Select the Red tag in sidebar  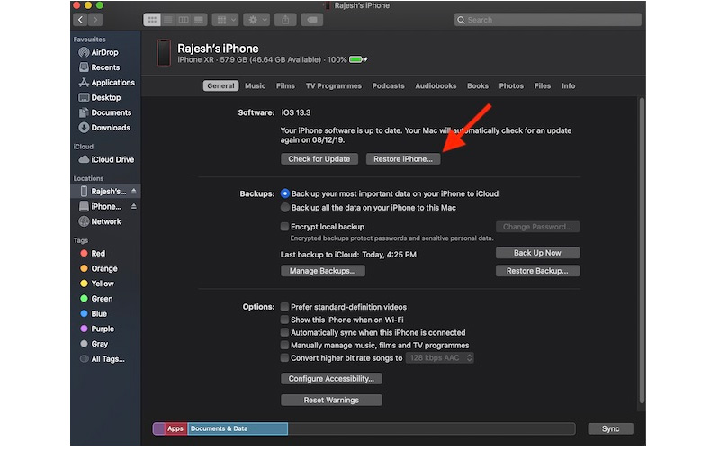coord(98,254)
